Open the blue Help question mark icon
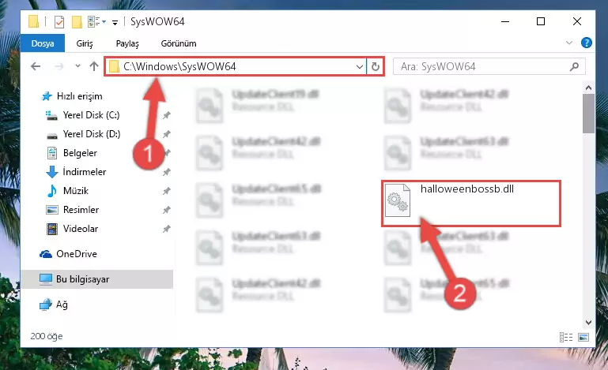608x370 pixels. pos(587,43)
